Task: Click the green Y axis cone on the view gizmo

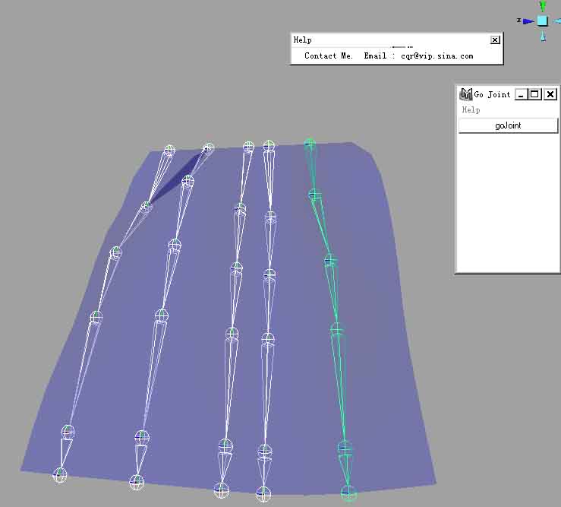Action: (x=542, y=6)
